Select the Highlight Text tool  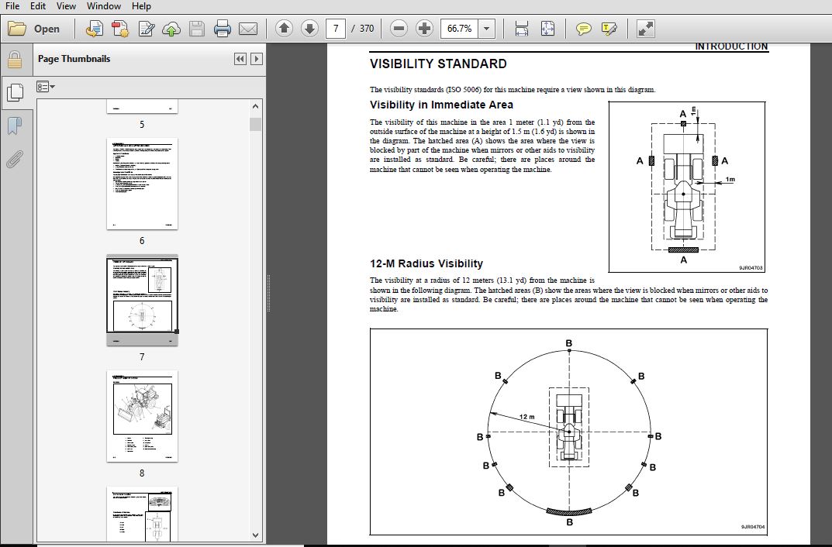point(609,29)
